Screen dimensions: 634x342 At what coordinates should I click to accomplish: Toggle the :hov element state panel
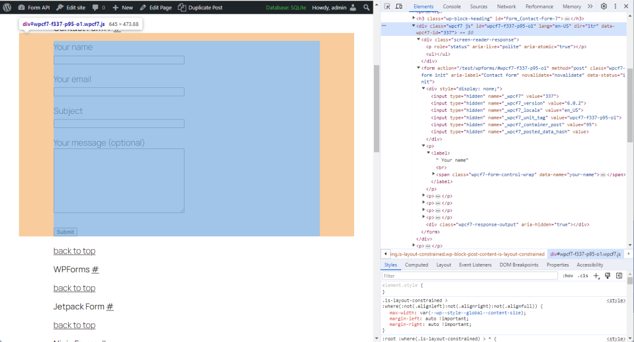point(568,276)
